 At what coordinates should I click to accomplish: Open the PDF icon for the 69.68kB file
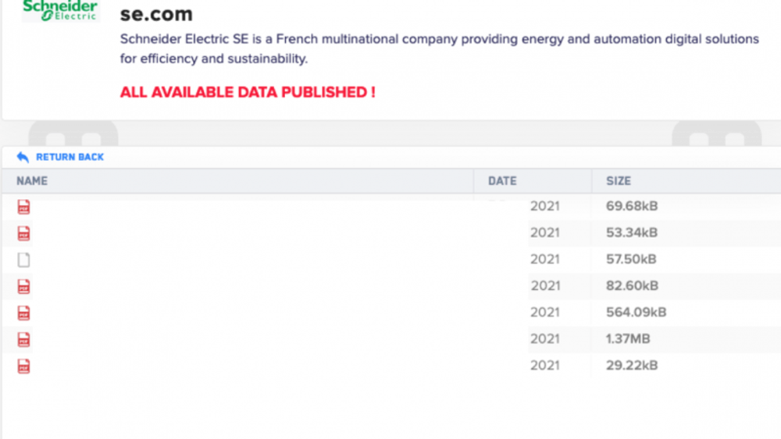(x=23, y=207)
